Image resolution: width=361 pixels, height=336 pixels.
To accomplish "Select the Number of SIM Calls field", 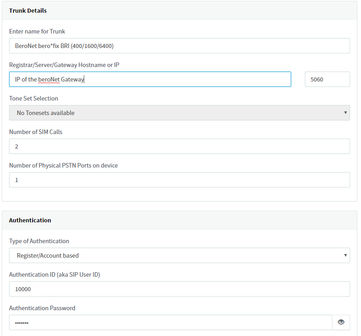I will [179, 146].
